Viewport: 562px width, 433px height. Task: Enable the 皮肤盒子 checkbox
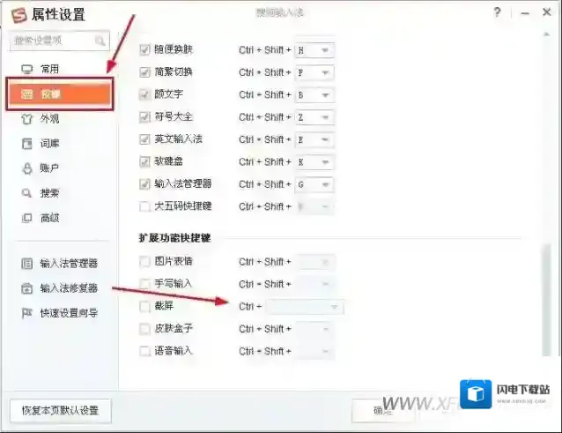click(144, 329)
